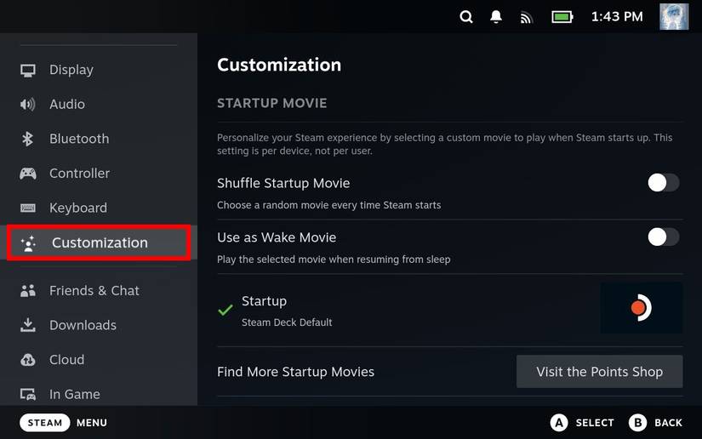Go to Audio settings
The height and width of the screenshot is (439, 702).
[x=67, y=105]
